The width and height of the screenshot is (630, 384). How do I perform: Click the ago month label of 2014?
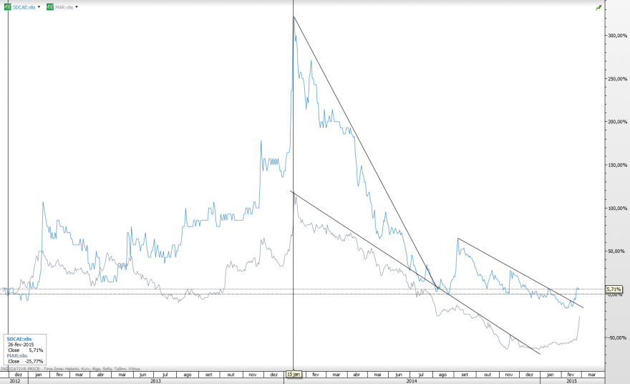442,375
